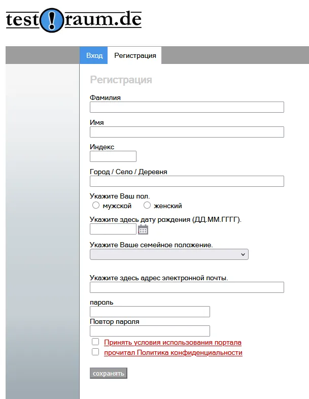The width and height of the screenshot is (309, 399).
Task: Click the testraum.de logo
Action: pos(74,20)
